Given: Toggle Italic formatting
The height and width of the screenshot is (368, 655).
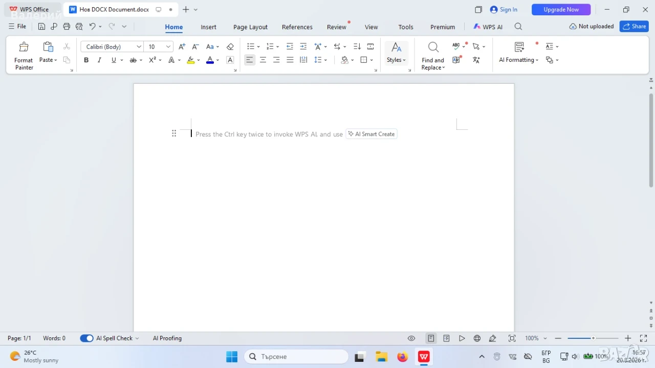Looking at the screenshot, I should [99, 60].
